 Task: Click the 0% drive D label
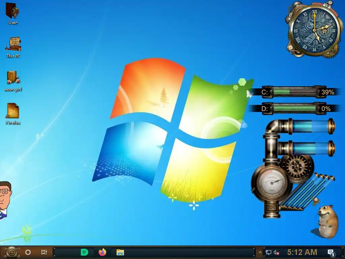click(x=326, y=109)
